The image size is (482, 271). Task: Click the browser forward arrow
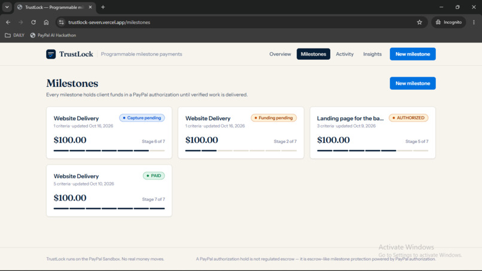click(x=20, y=22)
